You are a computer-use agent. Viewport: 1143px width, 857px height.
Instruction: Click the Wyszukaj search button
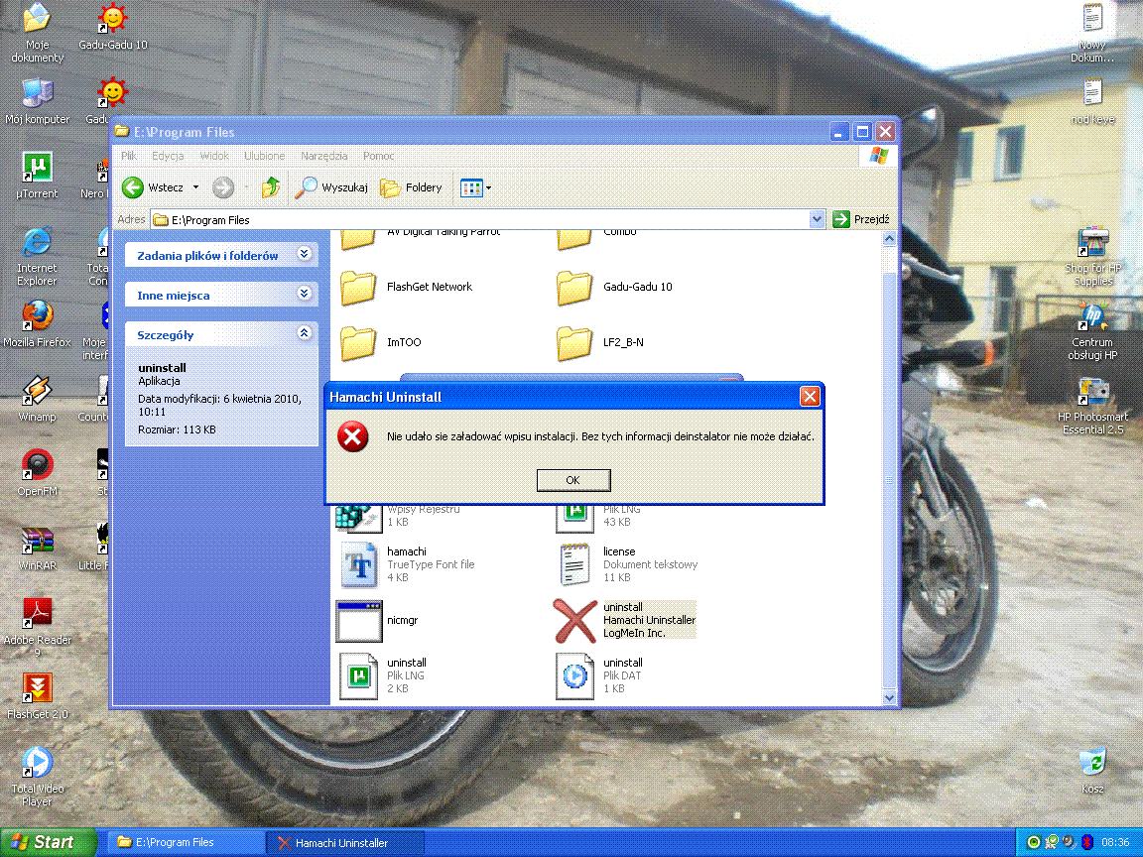[x=331, y=187]
